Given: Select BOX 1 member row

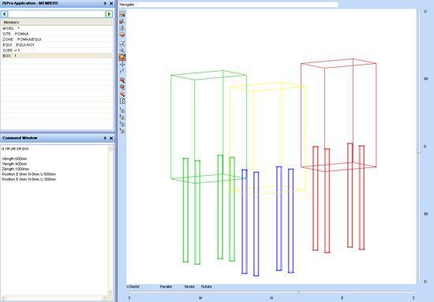Looking at the screenshot, I should tap(57, 55).
